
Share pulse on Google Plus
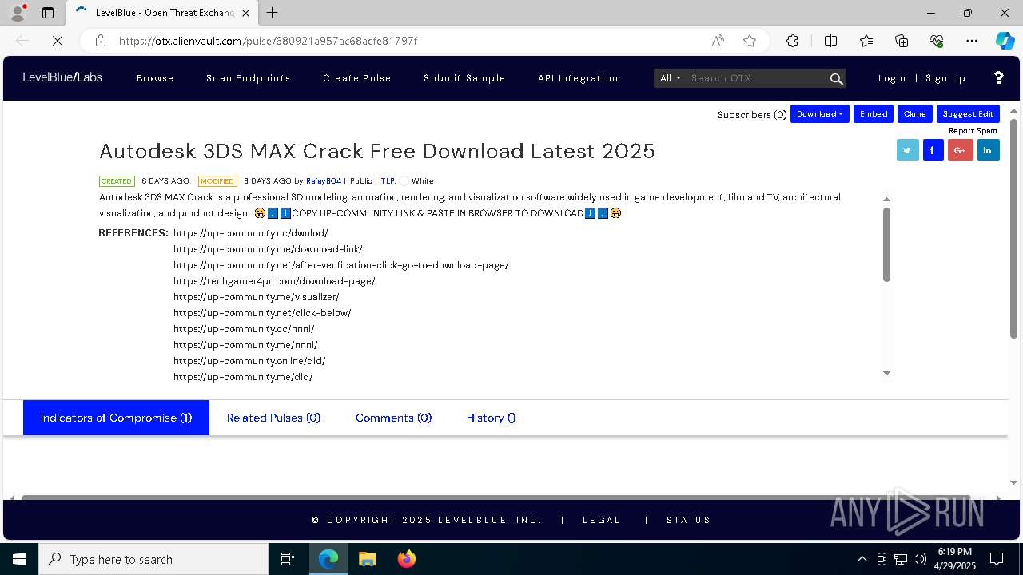pos(960,149)
